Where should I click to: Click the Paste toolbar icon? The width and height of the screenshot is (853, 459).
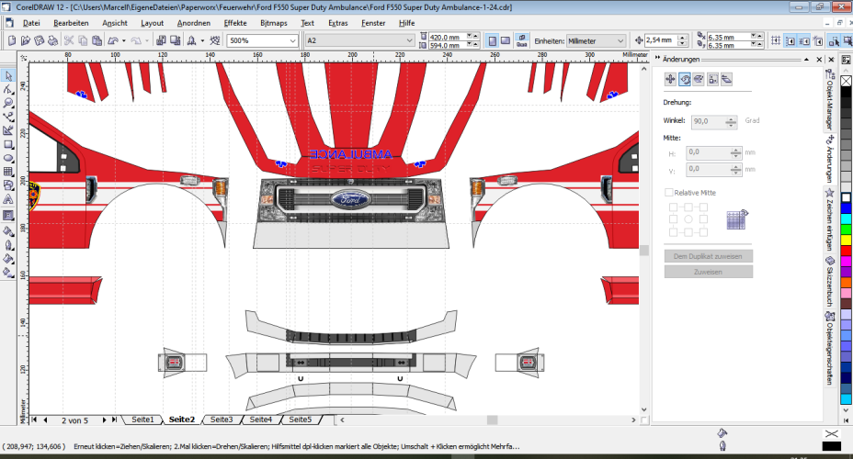(97, 40)
